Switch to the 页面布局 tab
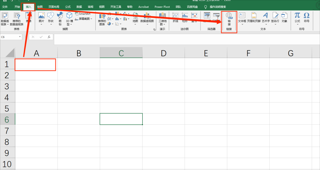This screenshot has height=170, width=320. point(54,7)
